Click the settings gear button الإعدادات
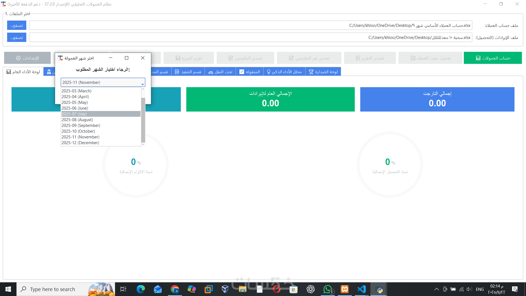Viewport: 526px width, 296px height. (x=27, y=58)
